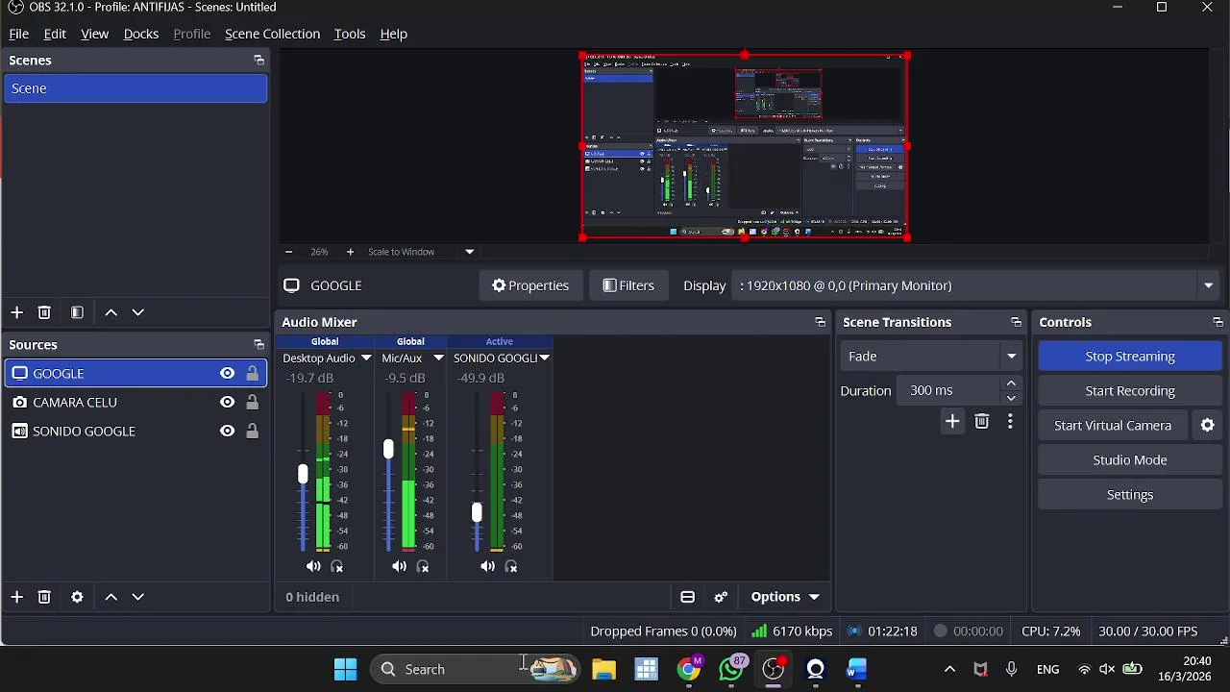Open source Properties button
The width and height of the screenshot is (1230, 692).
tap(530, 285)
